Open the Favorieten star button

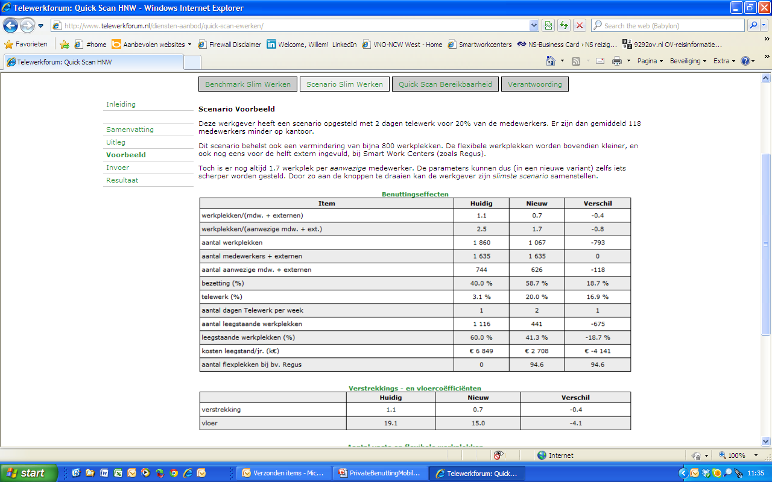pos(26,44)
